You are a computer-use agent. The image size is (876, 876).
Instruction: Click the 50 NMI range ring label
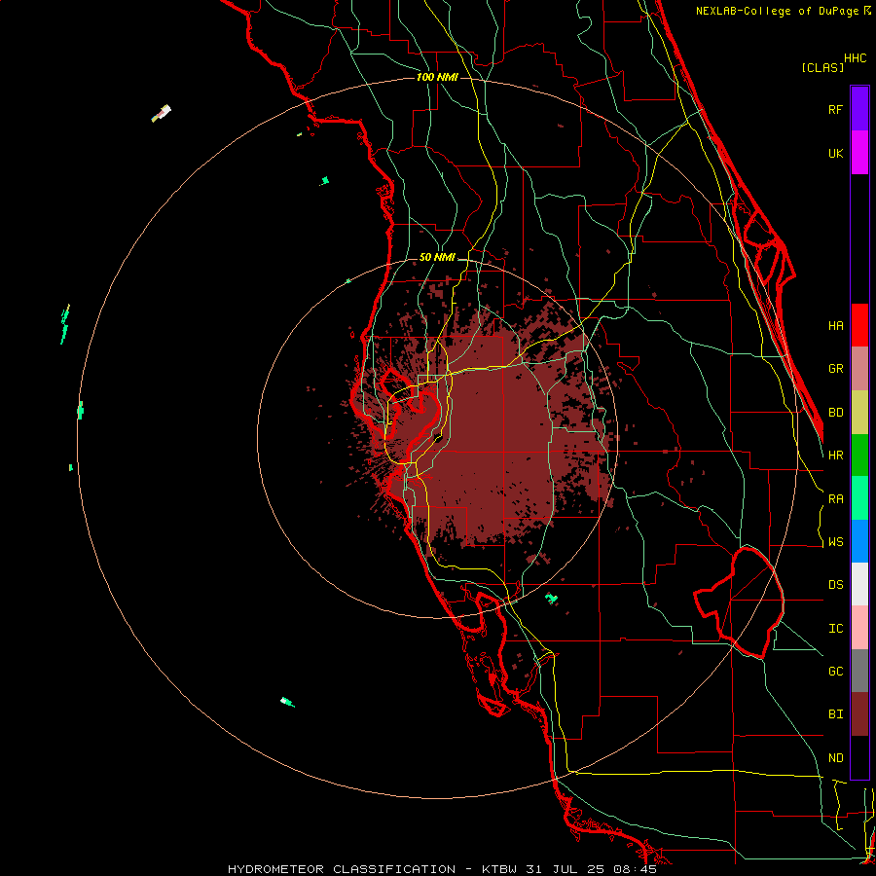(437, 257)
